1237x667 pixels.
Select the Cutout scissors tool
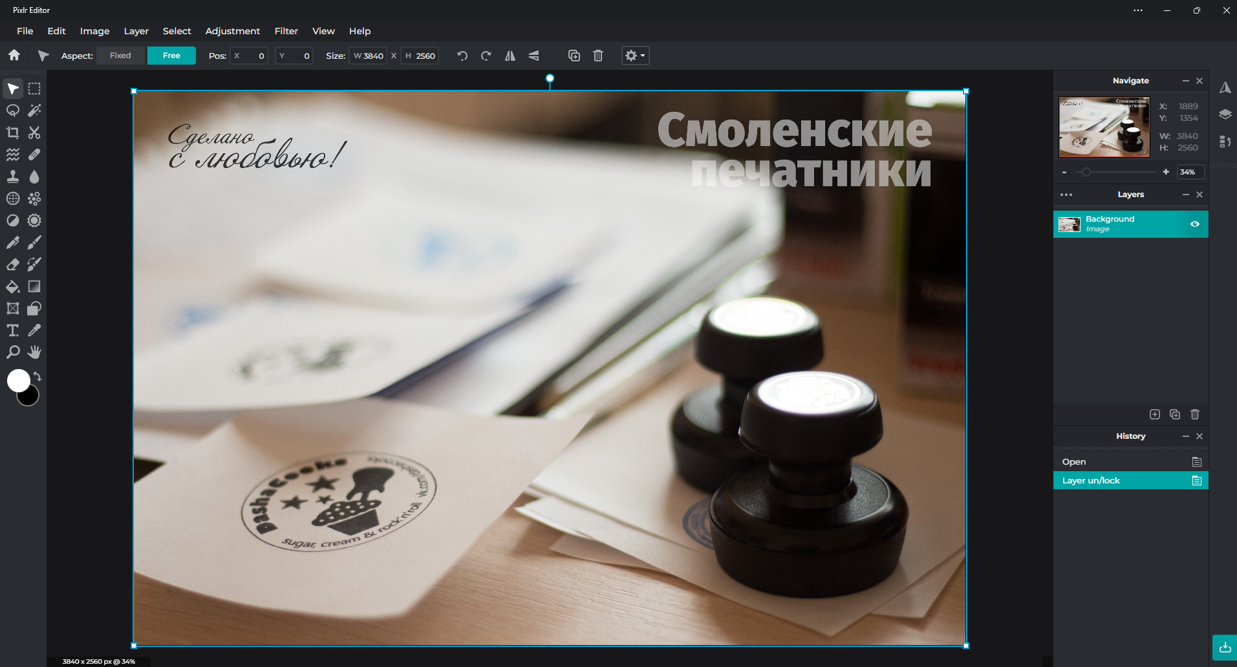[x=34, y=132]
